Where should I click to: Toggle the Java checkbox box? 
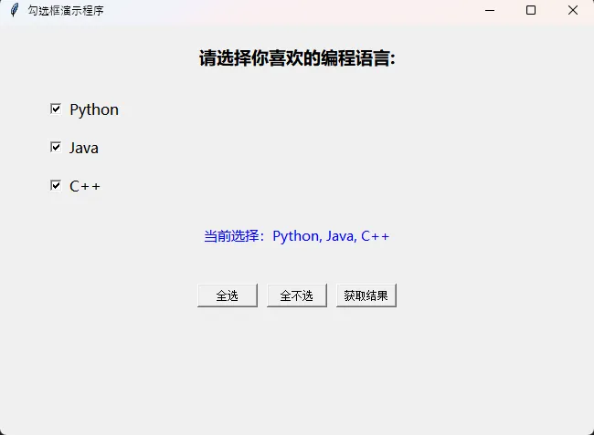(56, 148)
